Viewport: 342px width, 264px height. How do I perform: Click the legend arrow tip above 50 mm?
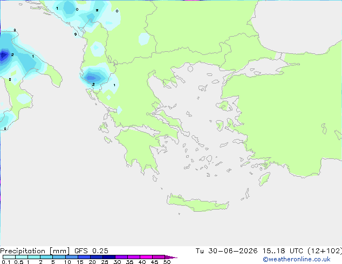(x=171, y=257)
